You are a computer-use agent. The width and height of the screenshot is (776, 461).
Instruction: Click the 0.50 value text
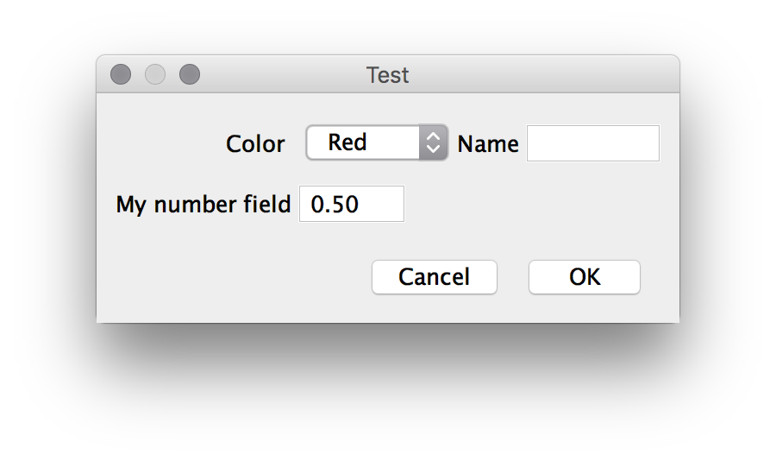[x=335, y=205]
